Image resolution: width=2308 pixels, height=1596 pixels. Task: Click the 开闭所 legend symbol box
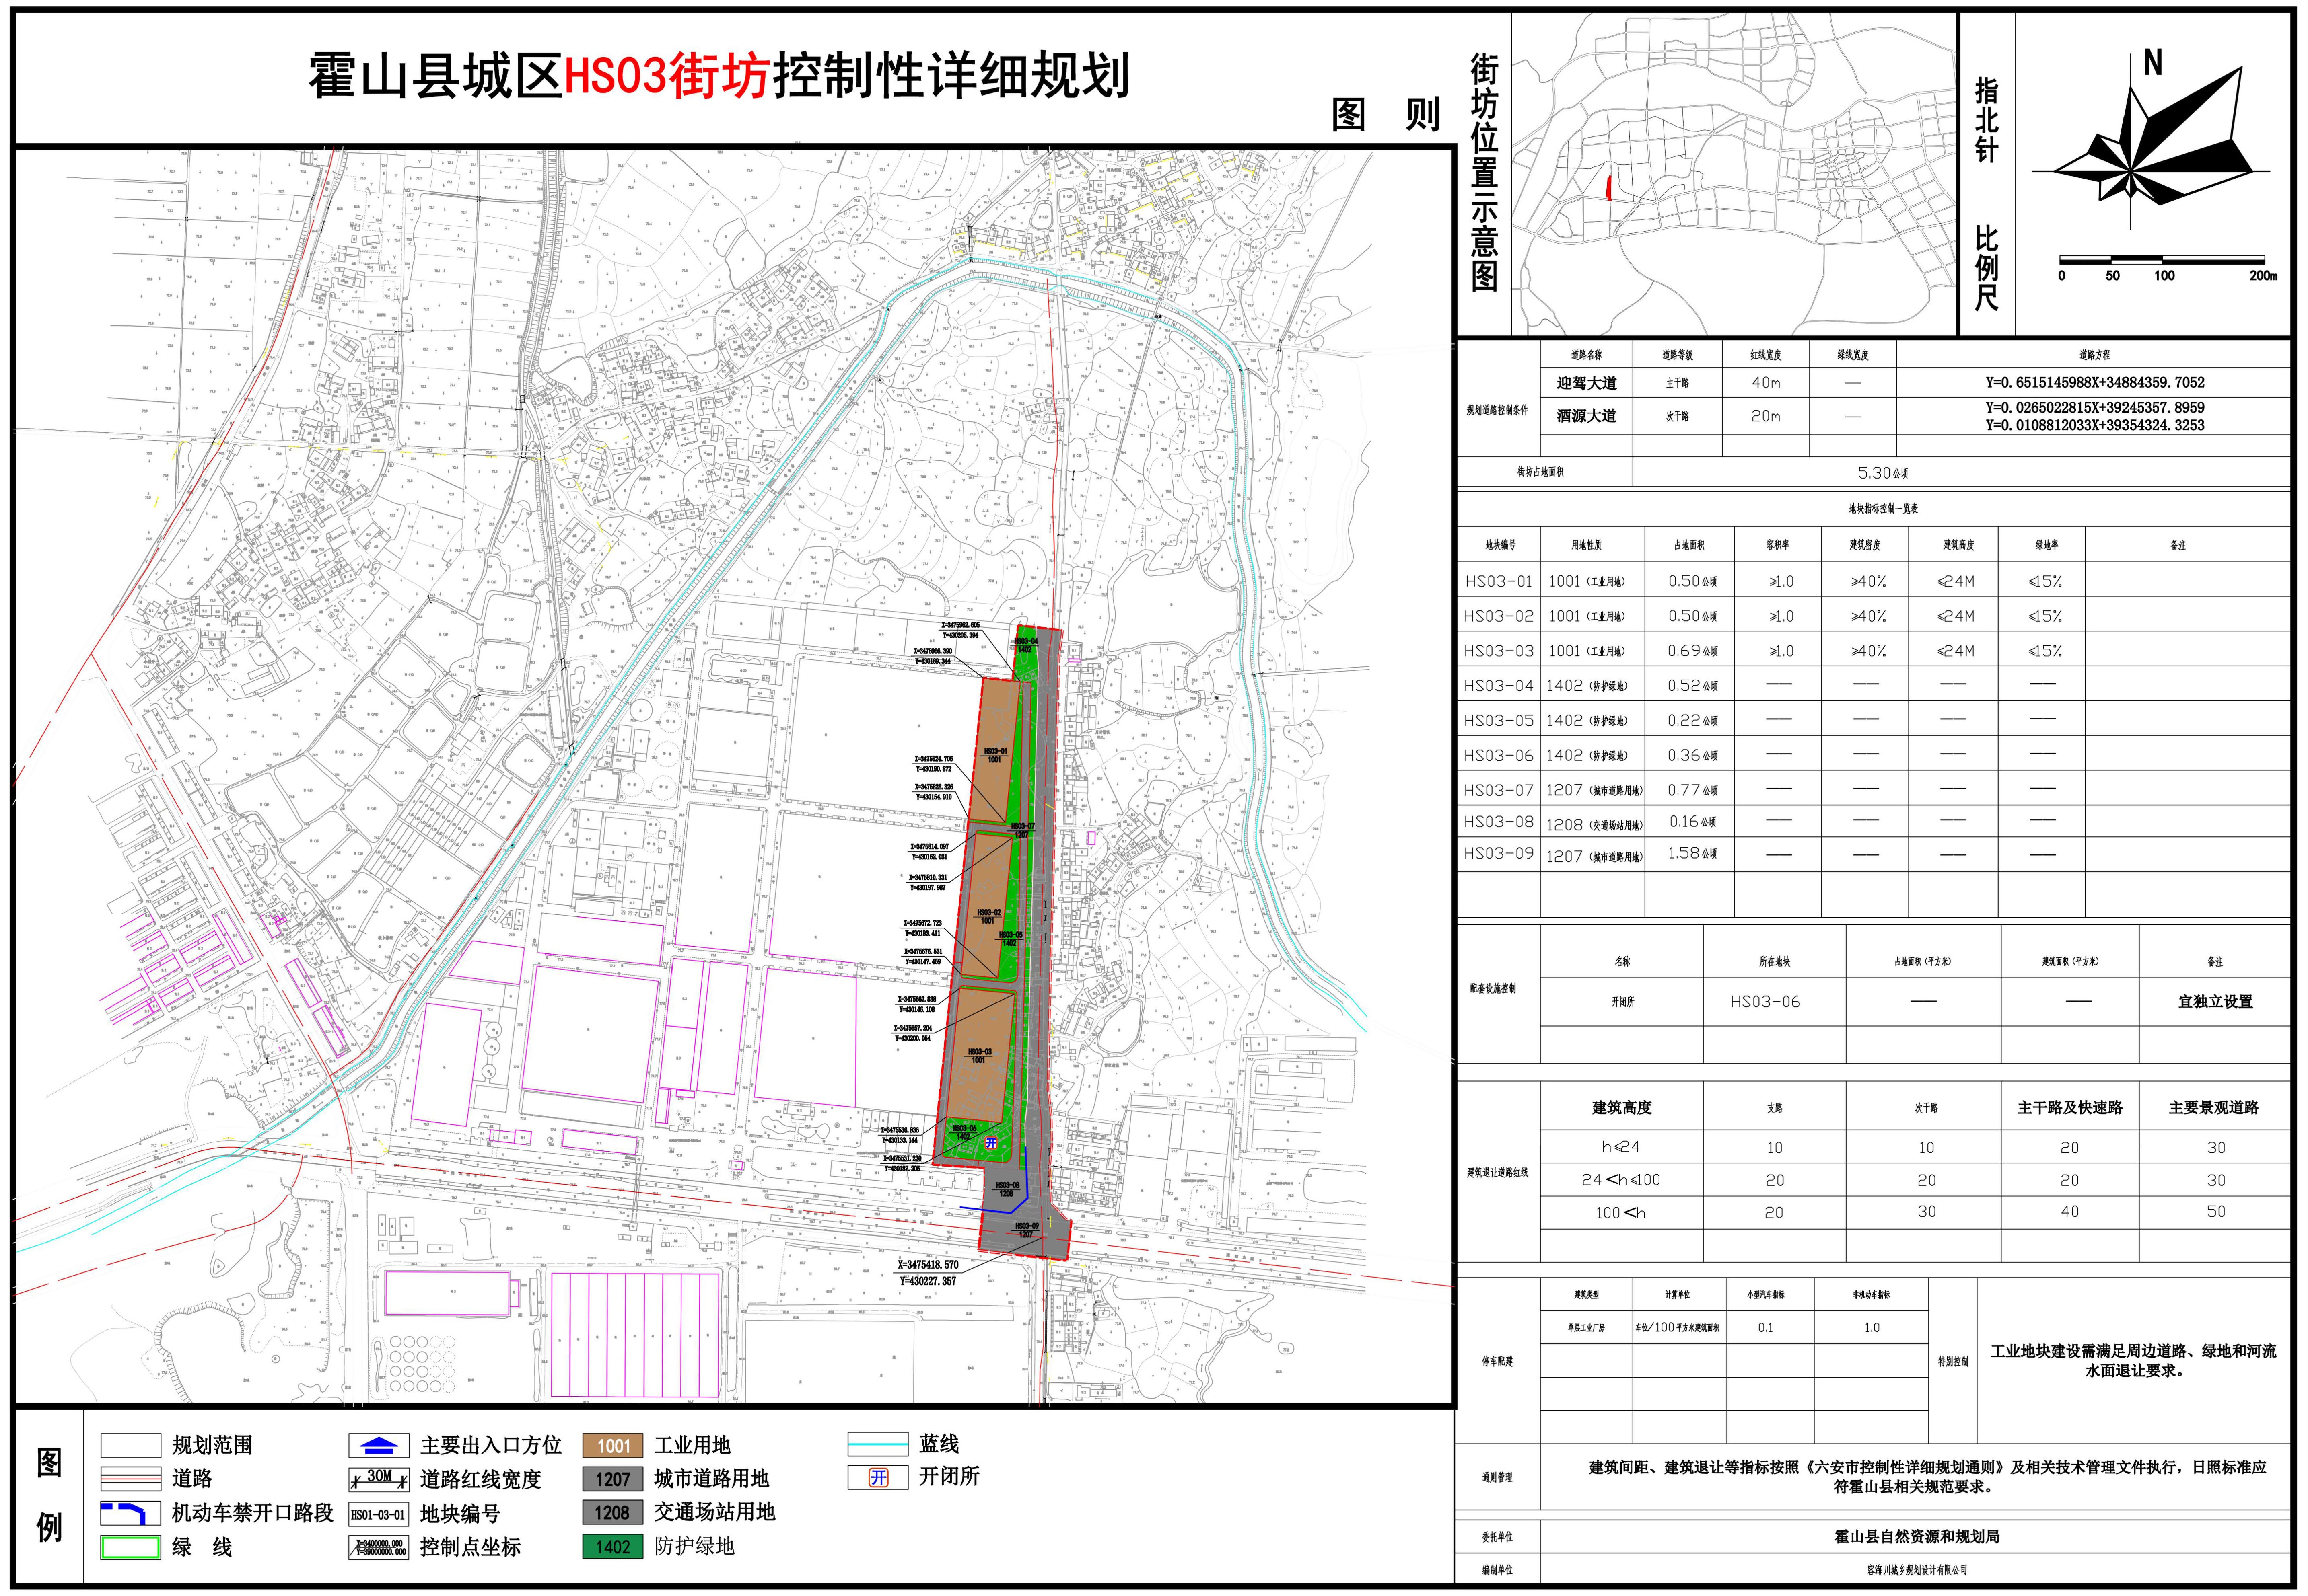coord(877,1477)
